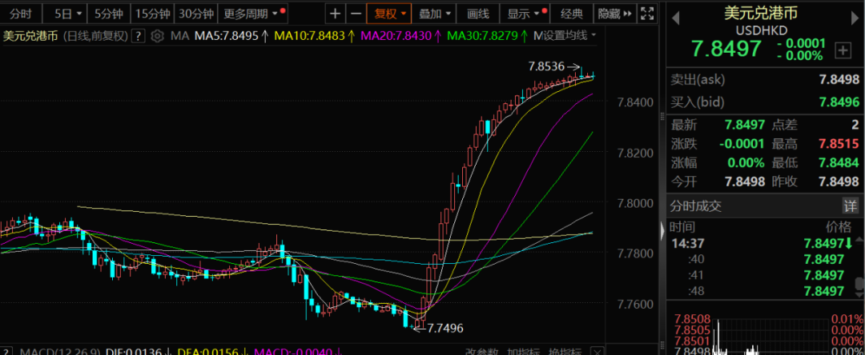Go to next symbol right arrow
The width and height of the screenshot is (865, 355).
[x=855, y=18]
